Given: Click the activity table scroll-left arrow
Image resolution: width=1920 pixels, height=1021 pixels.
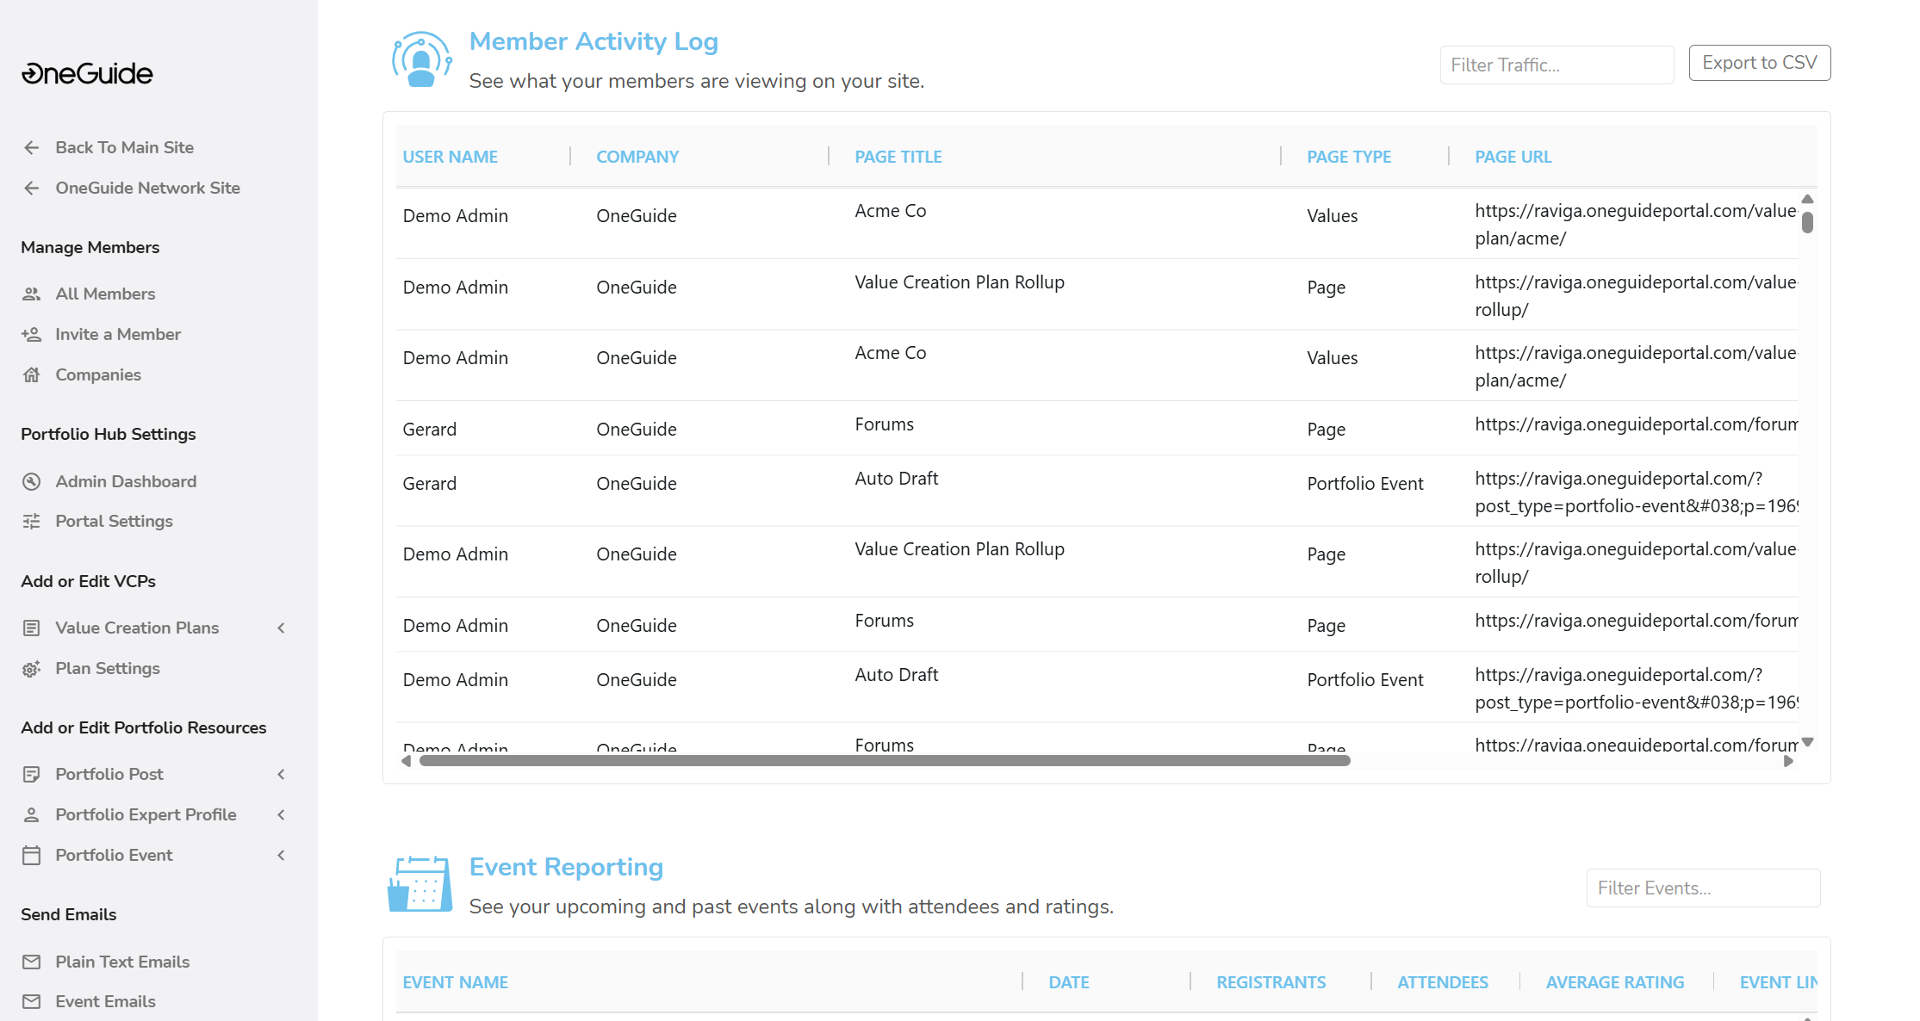Looking at the screenshot, I should 407,761.
